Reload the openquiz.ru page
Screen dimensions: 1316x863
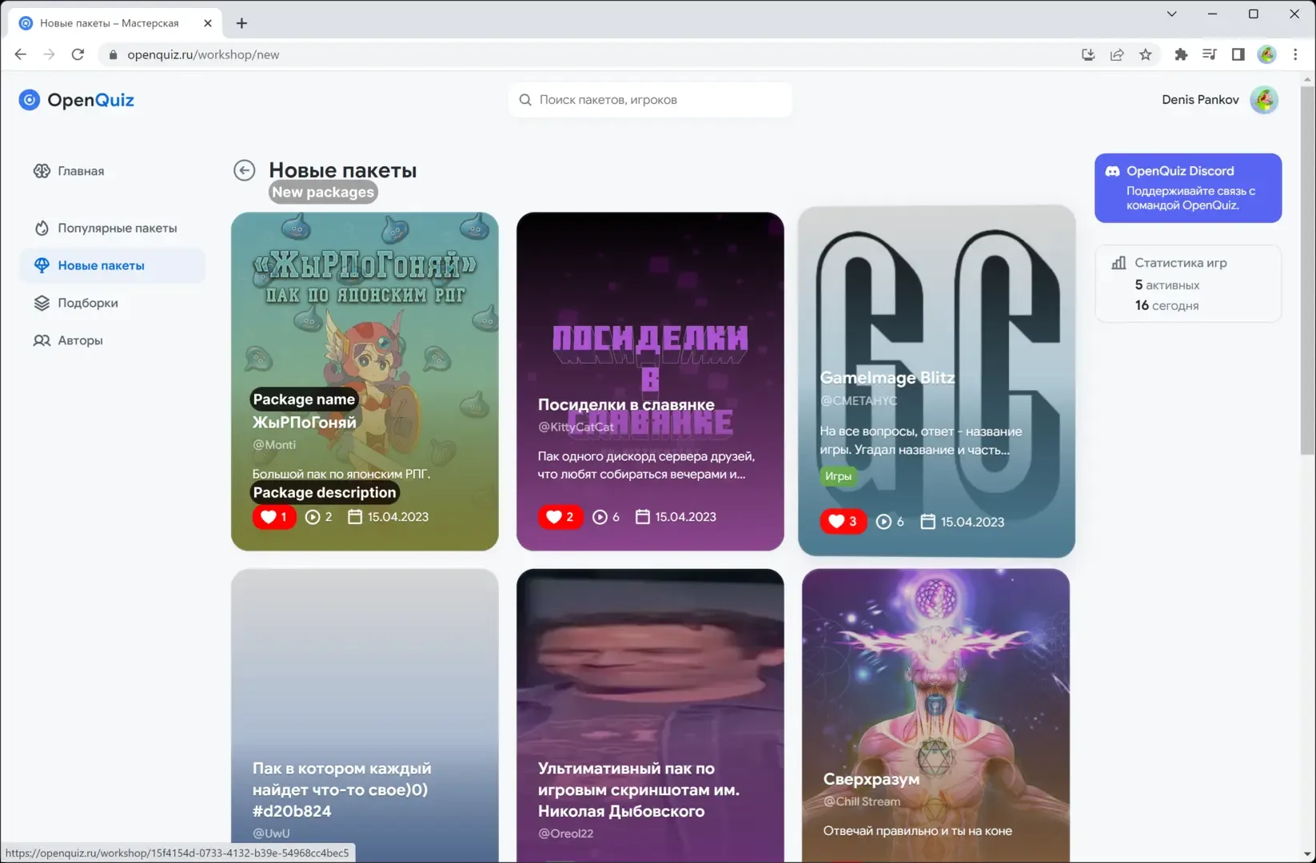click(78, 54)
